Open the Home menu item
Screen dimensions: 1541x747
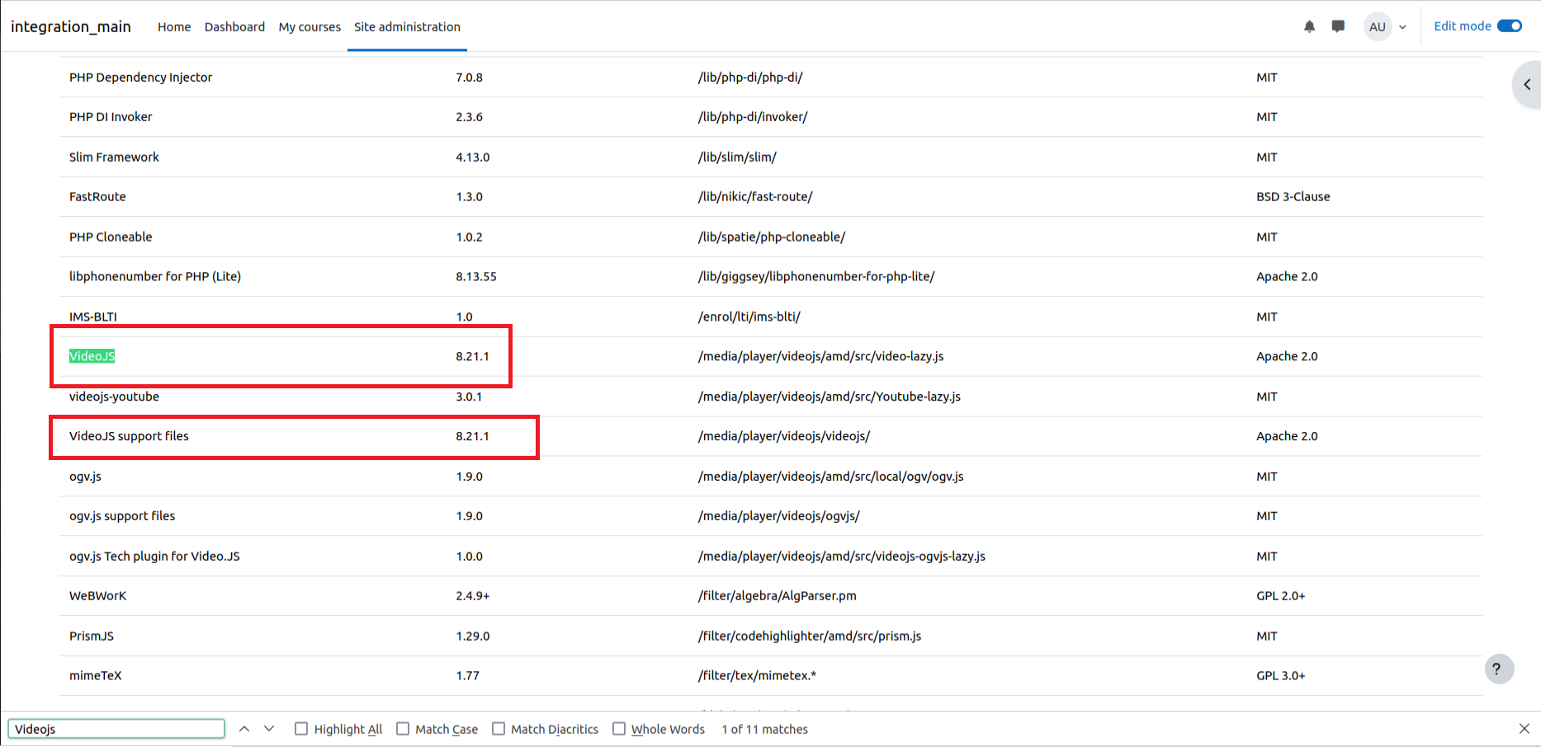pos(174,26)
